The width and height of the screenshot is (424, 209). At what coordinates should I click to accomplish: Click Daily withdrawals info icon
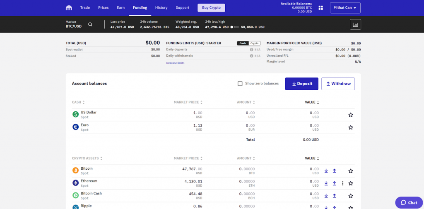tap(251, 56)
